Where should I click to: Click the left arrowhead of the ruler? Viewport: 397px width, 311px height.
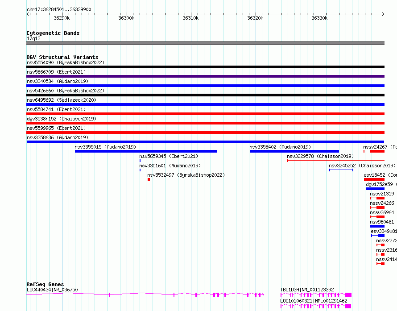click(x=28, y=14)
